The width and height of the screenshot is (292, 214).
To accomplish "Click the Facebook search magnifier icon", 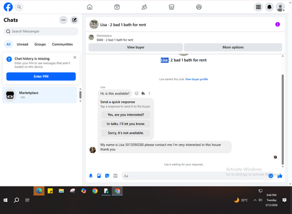I will [x=19, y=7].
